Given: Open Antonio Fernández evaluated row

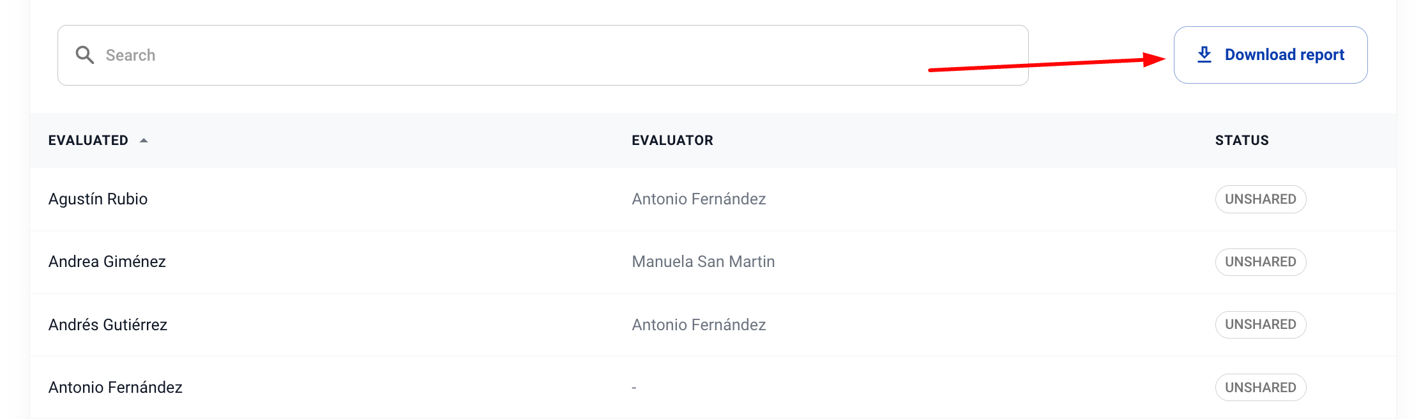Looking at the screenshot, I should [x=115, y=387].
